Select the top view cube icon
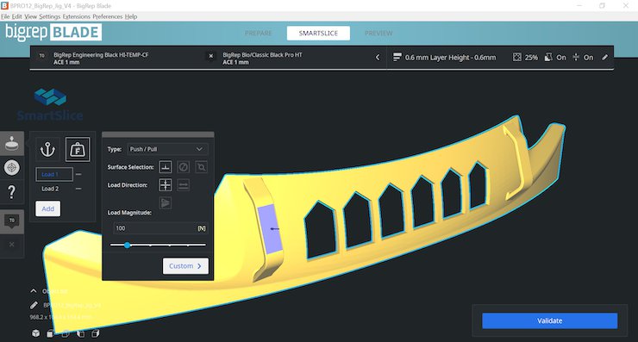 coord(66,333)
